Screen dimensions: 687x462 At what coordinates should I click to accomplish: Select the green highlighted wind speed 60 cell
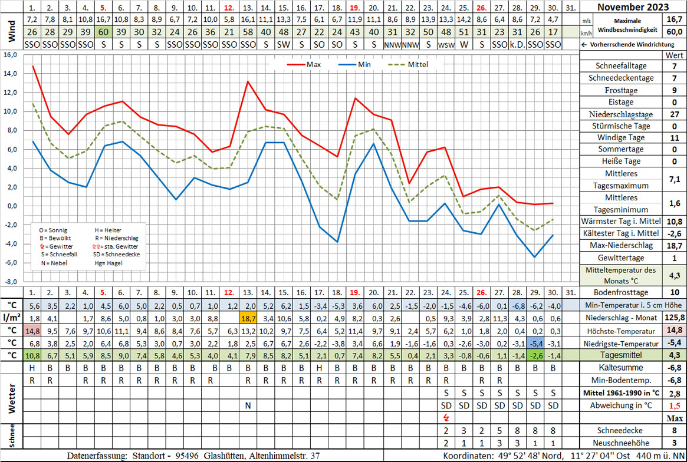[x=104, y=32]
